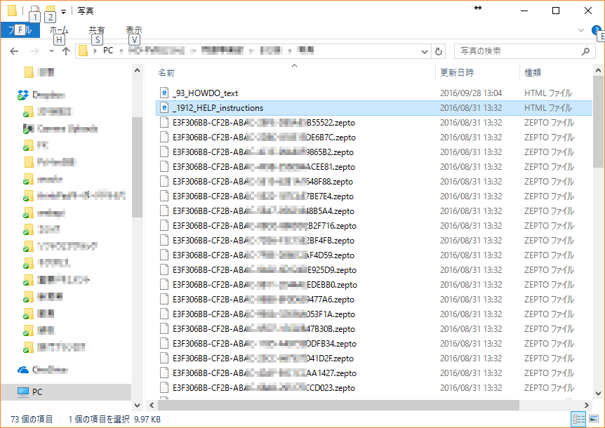The height and width of the screenshot is (428, 605).
Task: Expand the address bar history dropdown
Action: click(x=425, y=51)
